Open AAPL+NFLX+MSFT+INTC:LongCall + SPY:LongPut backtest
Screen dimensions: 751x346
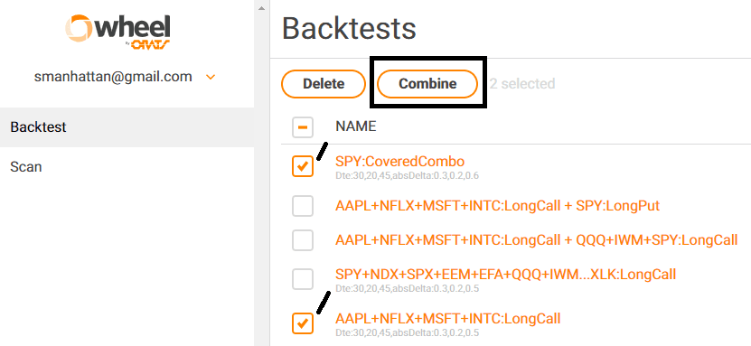pos(498,206)
